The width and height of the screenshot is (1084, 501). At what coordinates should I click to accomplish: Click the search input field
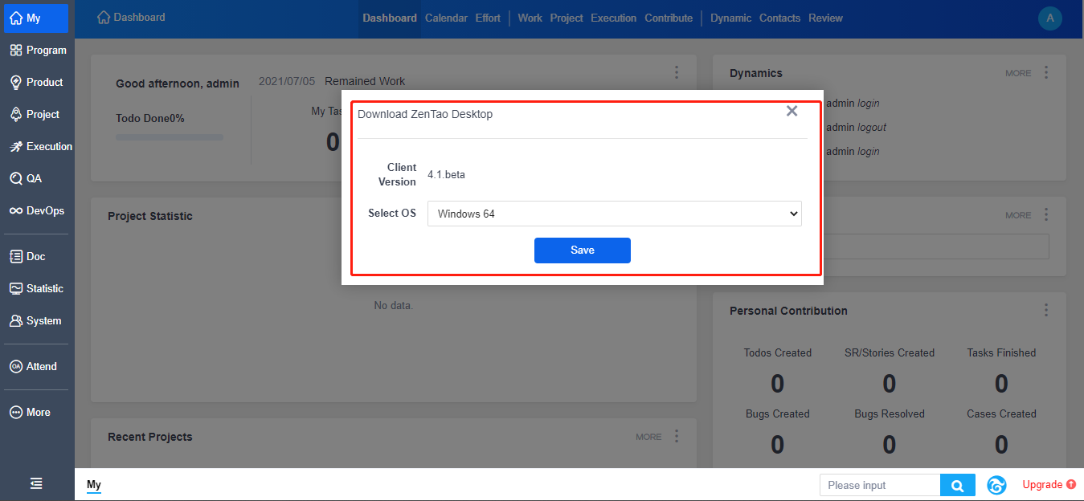(x=880, y=485)
